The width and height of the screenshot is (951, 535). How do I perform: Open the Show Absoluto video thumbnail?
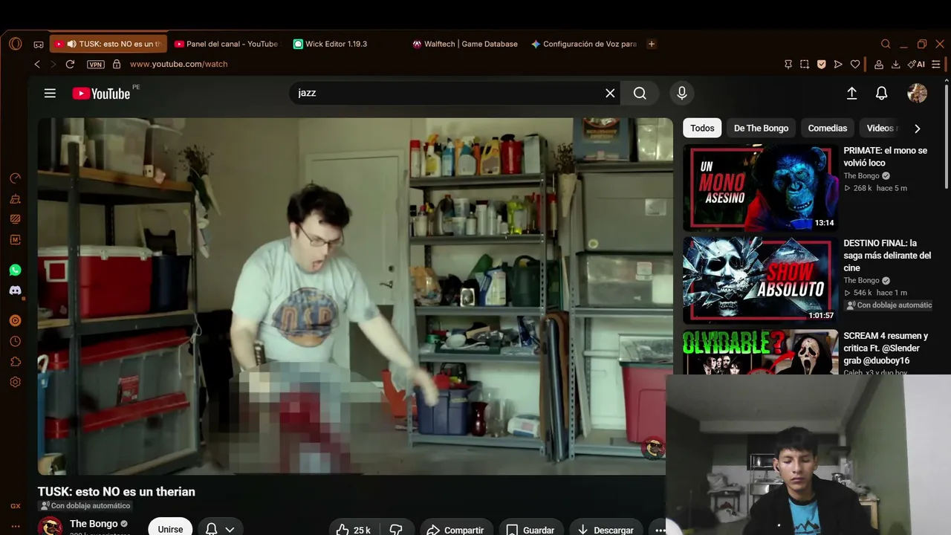(760, 280)
